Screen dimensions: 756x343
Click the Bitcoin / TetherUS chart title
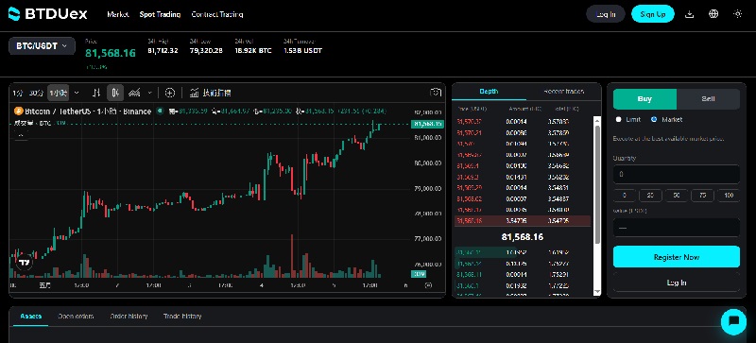88,111
